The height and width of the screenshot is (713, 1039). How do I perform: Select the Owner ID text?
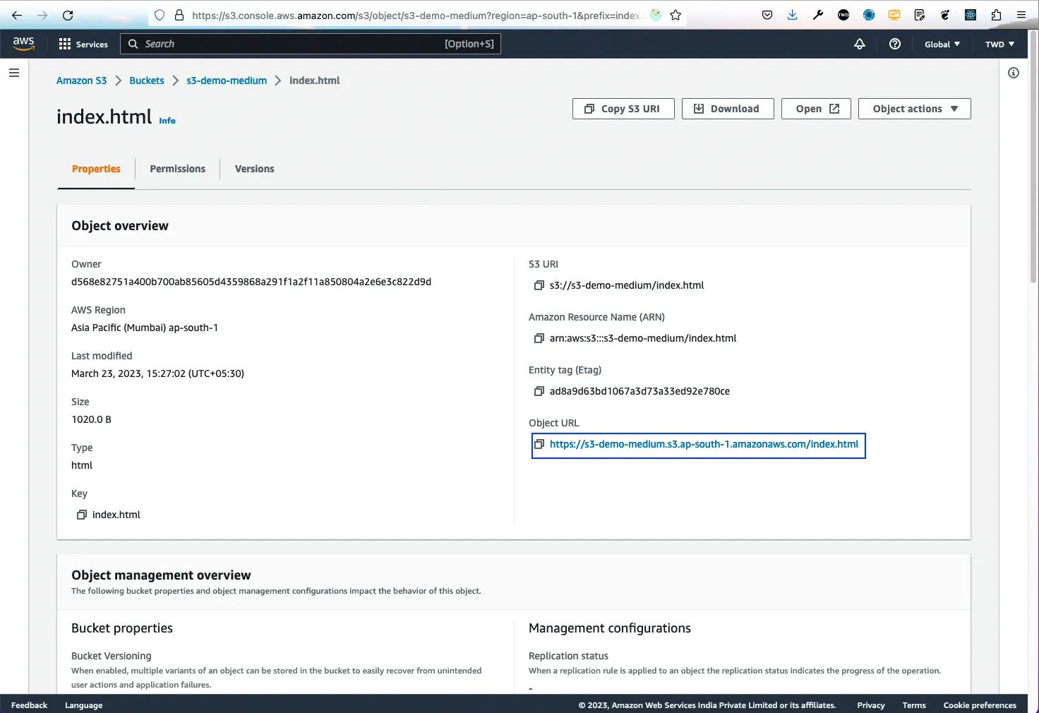pyautogui.click(x=251, y=282)
